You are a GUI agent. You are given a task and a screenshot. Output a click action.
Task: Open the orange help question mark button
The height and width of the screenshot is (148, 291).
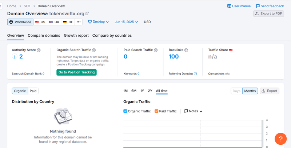280,139
